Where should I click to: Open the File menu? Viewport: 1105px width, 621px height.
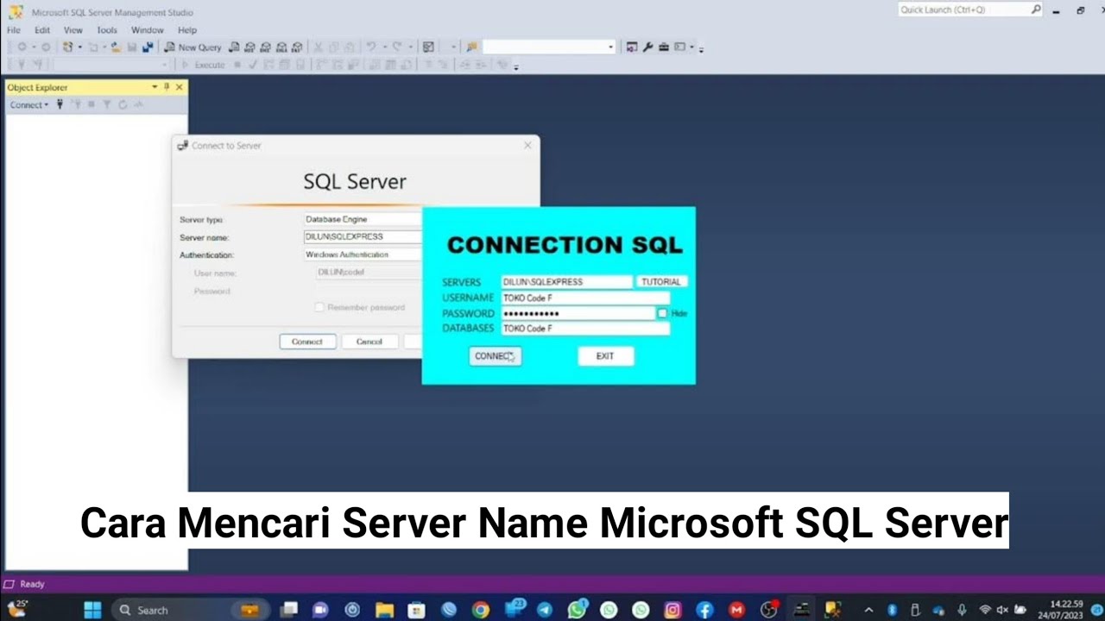coord(13,30)
